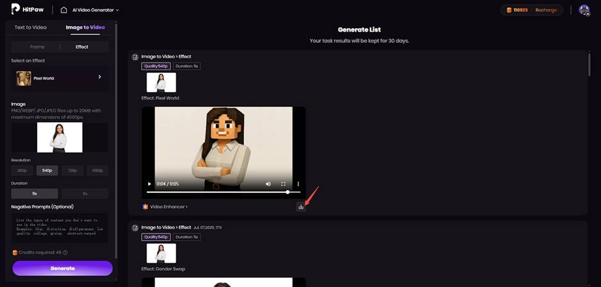
Task: Click Duration:5s tag of Pixel World task
Action: coord(187,66)
